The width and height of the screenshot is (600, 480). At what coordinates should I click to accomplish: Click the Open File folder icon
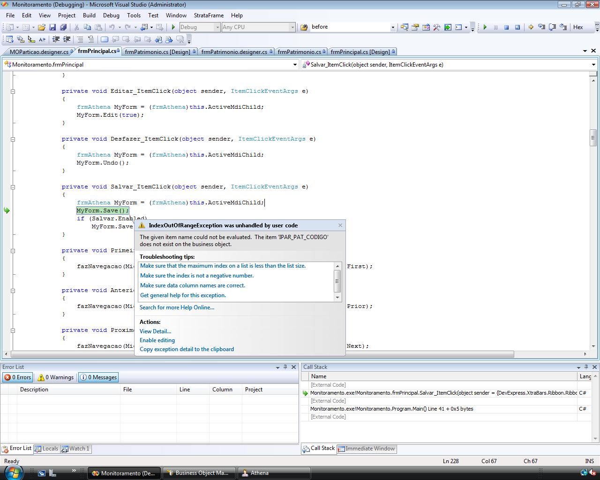(42, 27)
